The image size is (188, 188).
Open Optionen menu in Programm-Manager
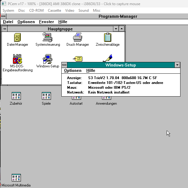click(26, 22)
